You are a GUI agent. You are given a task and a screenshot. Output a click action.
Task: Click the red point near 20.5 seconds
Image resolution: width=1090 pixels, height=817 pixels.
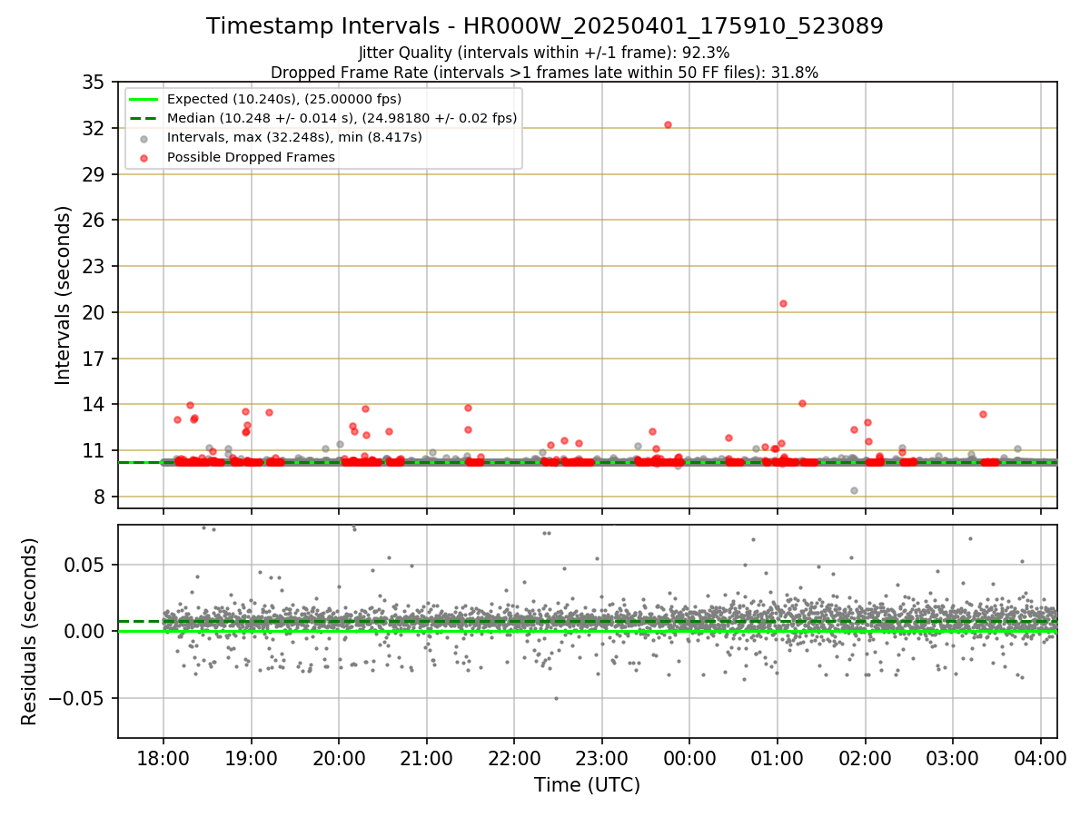[783, 303]
